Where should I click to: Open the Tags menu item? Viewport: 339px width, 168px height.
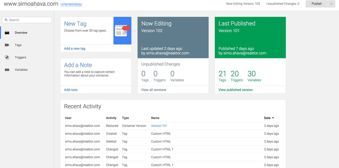click(x=18, y=45)
